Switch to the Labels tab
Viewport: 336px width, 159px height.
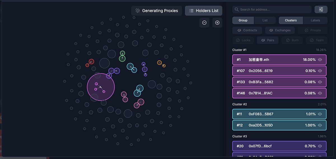pyautogui.click(x=315, y=20)
